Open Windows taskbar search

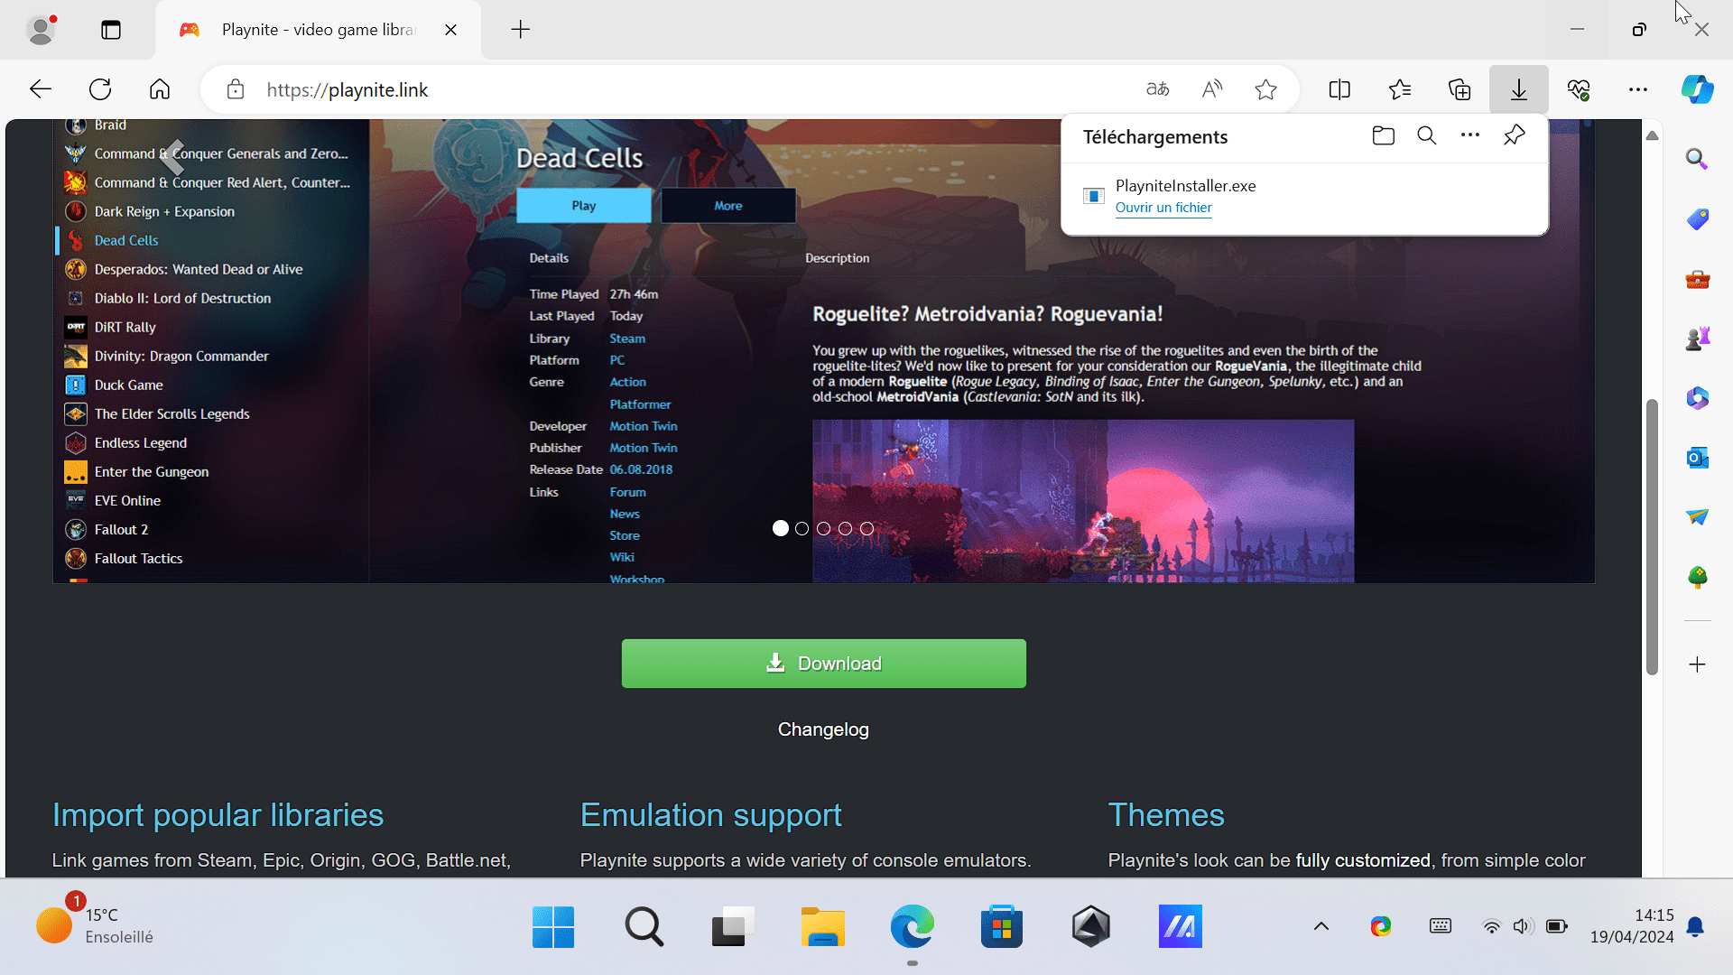[x=644, y=927]
